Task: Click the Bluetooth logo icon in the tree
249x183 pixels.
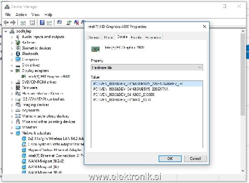Action: pos(18,53)
